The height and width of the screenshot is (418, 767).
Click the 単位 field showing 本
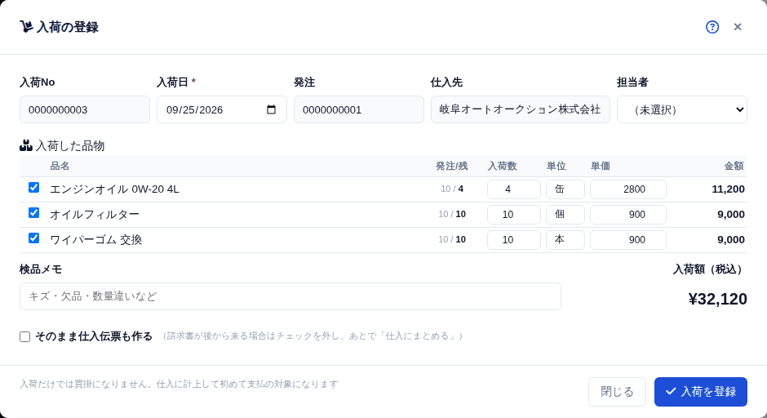click(565, 240)
